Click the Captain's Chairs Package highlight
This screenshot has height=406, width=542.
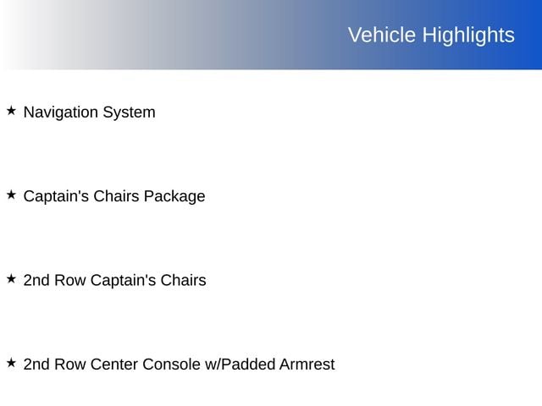click(x=114, y=196)
